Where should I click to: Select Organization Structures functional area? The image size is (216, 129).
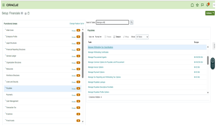[x=14, y=62]
